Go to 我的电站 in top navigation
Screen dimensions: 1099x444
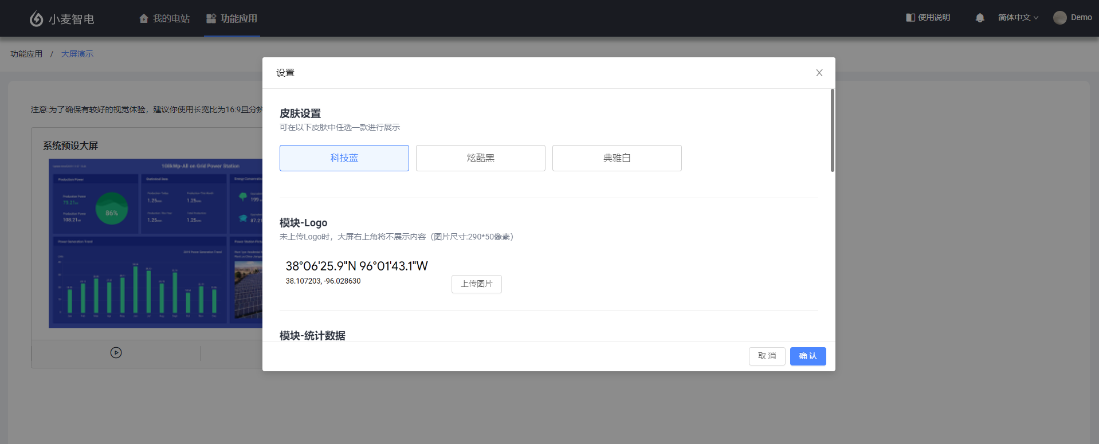click(x=164, y=18)
